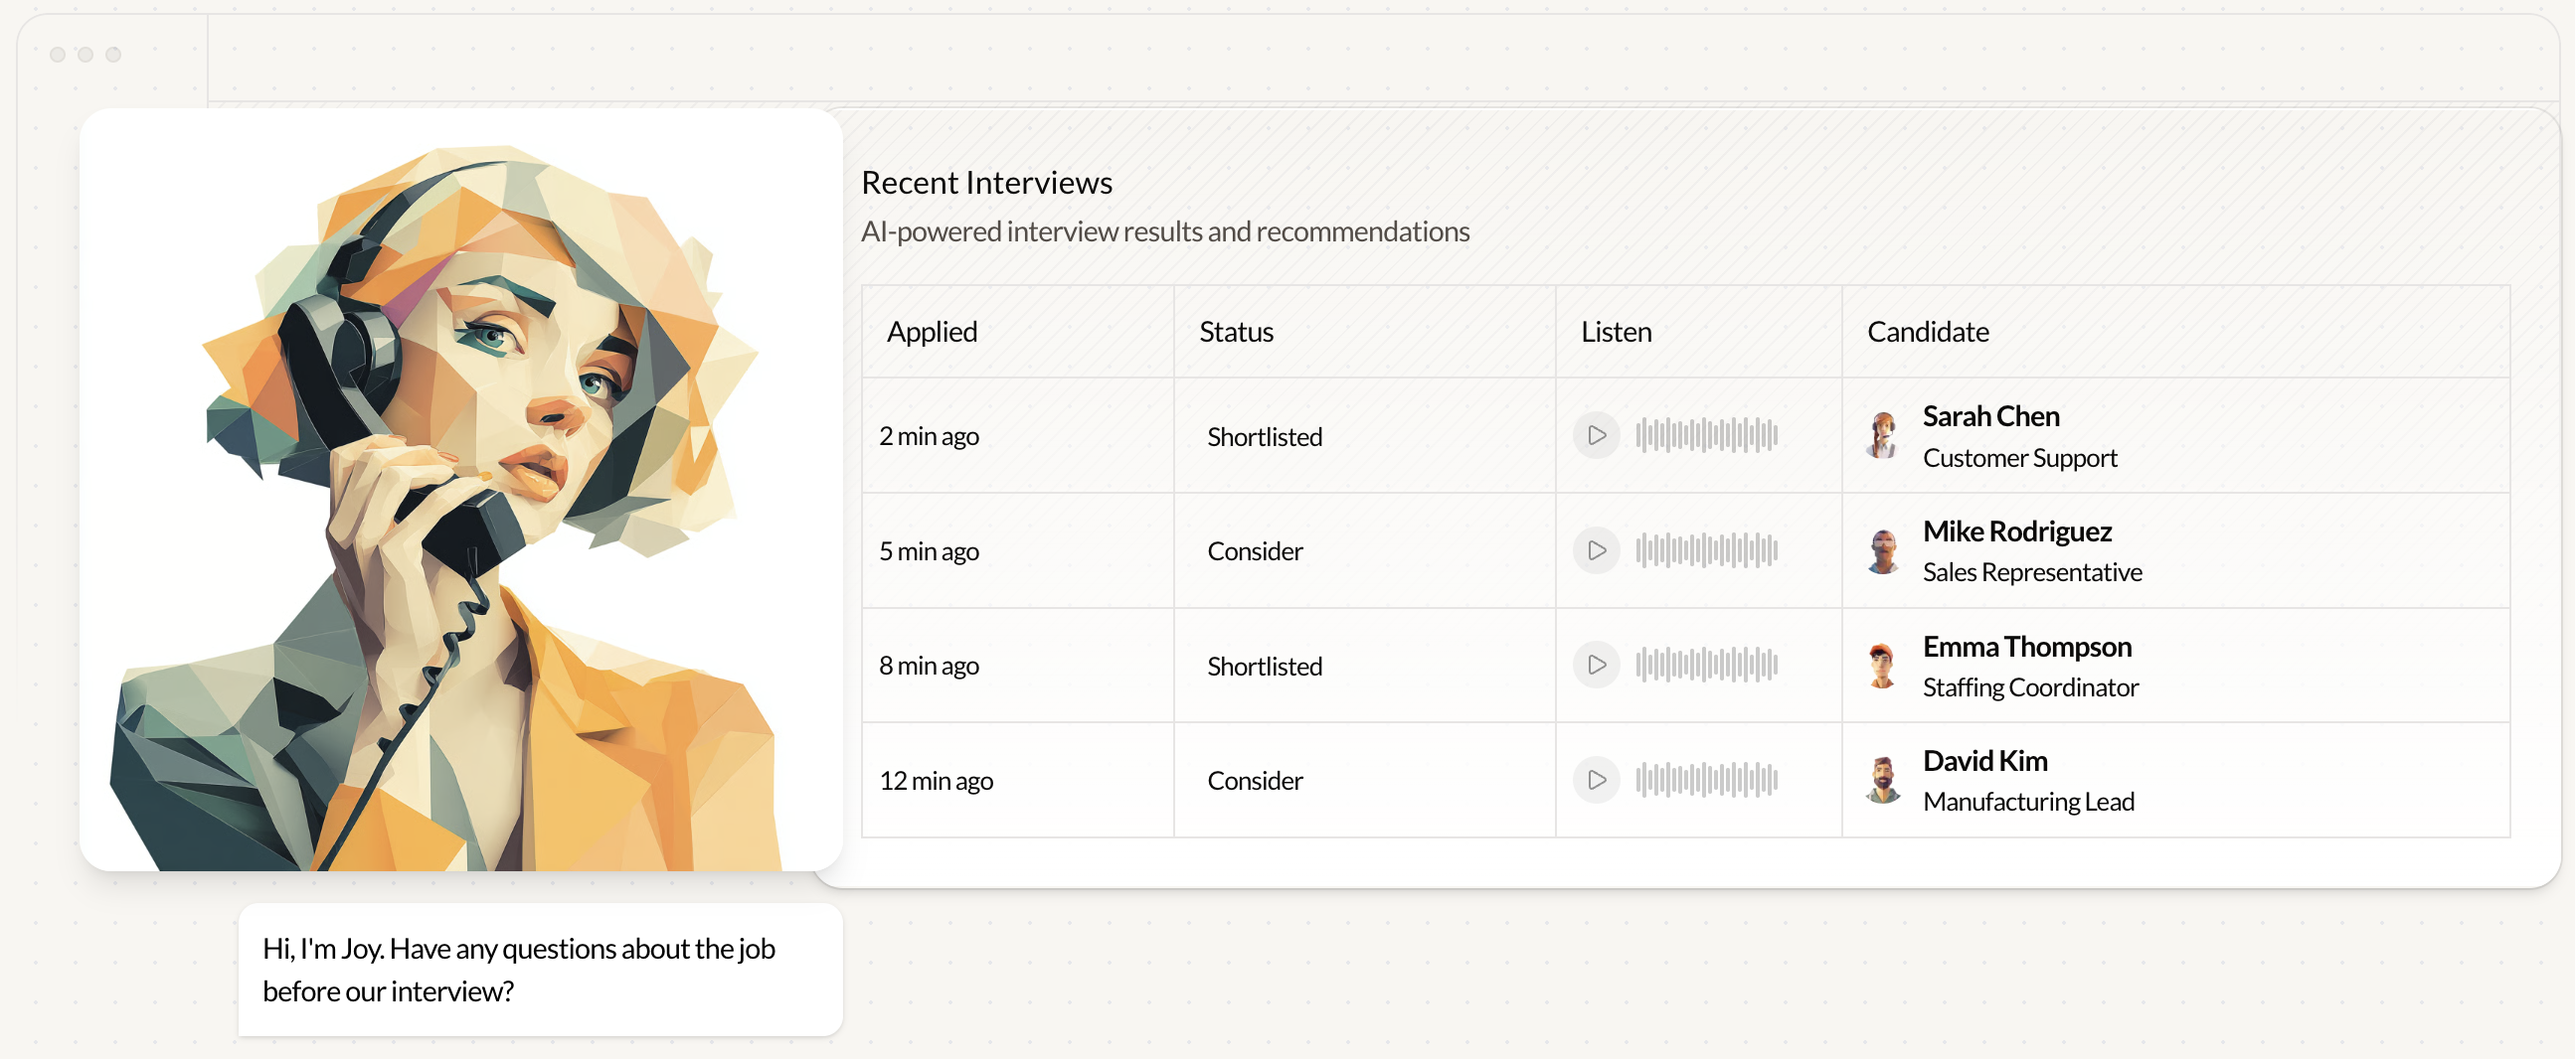Select the Candidate column header
Image resolution: width=2575 pixels, height=1059 pixels.
click(1927, 332)
